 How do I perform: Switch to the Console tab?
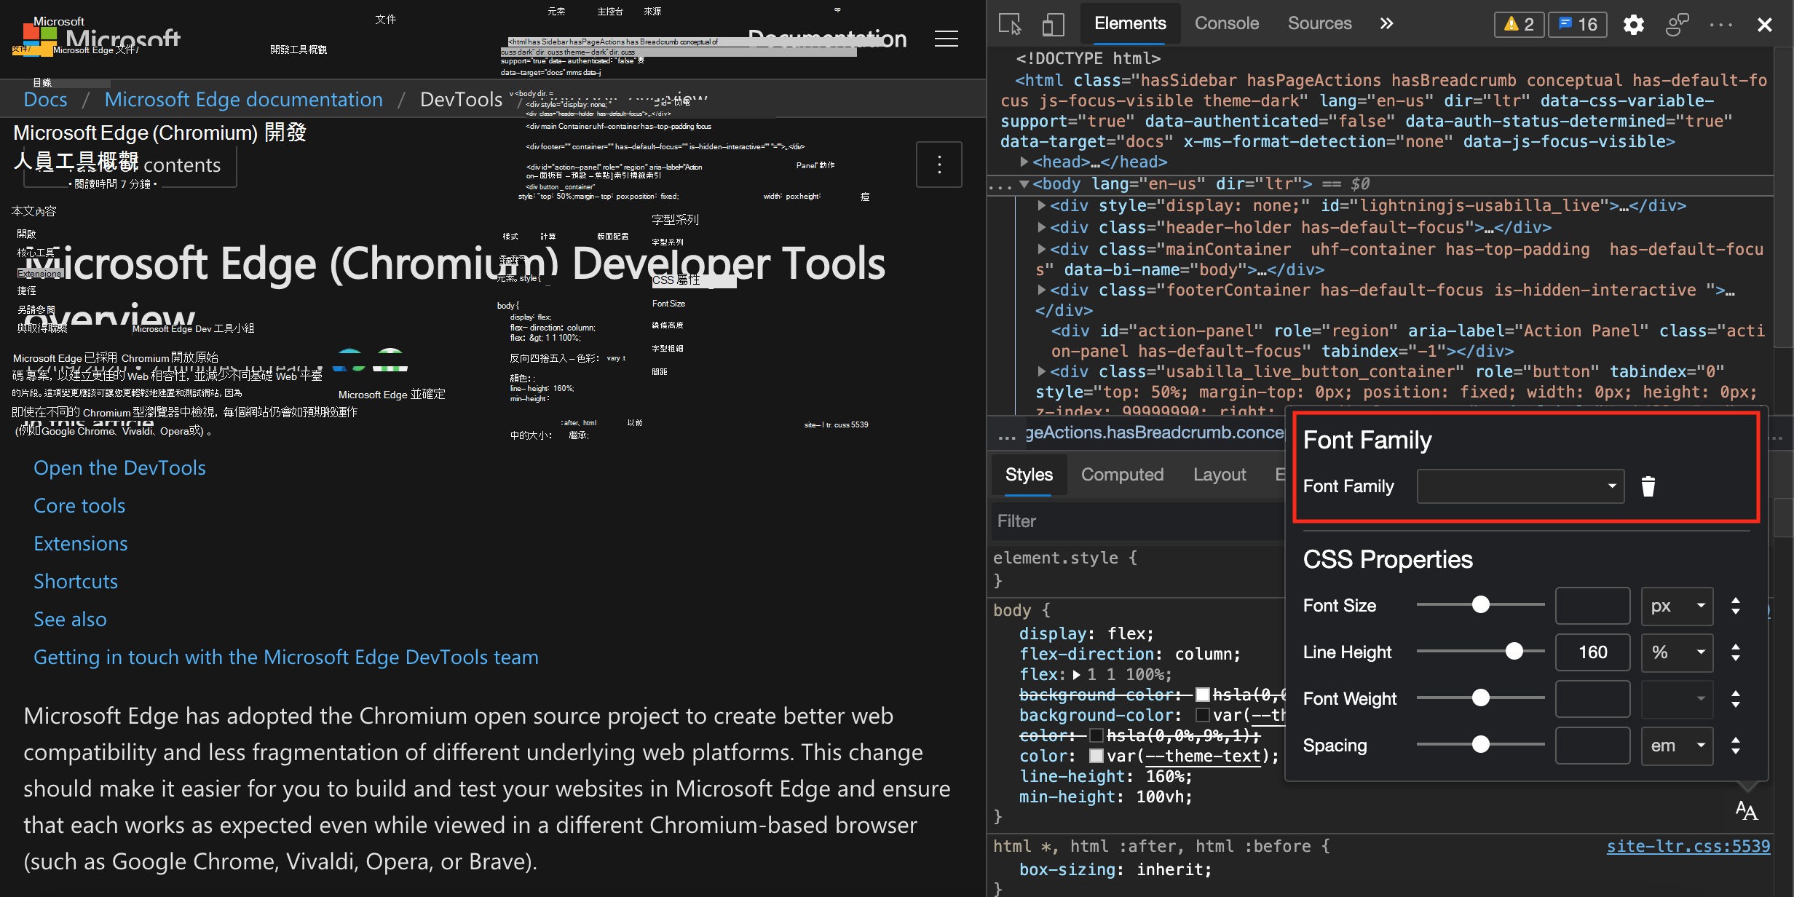point(1226,23)
